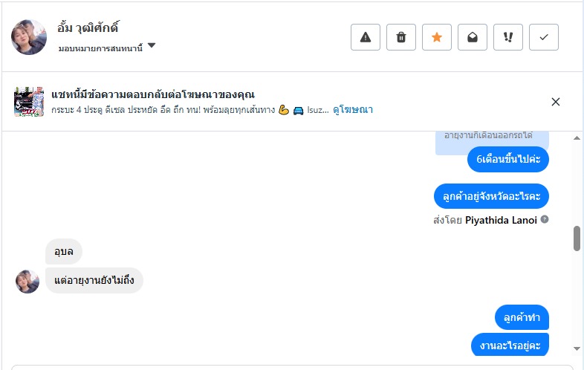
Task: Click the sender avatar beside chat messages
Action: click(x=27, y=281)
